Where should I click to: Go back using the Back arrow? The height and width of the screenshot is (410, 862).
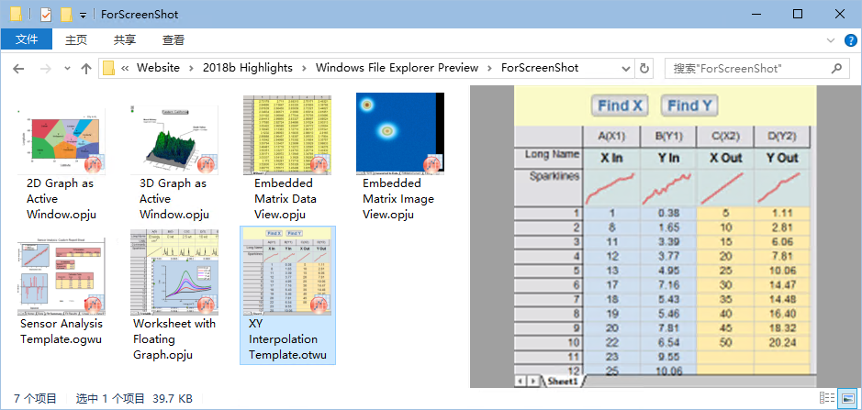point(18,69)
